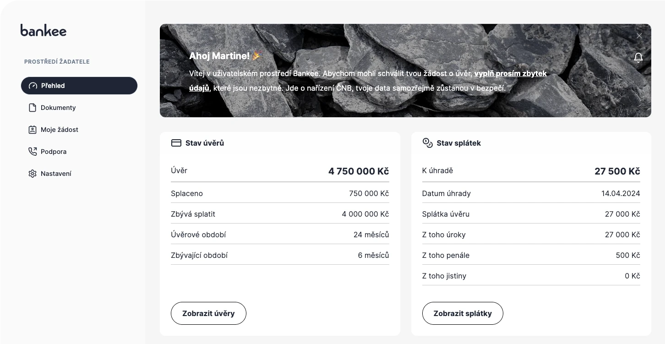This screenshot has width=665, height=344.
Task: Dismiss the welcome banner with X
Action: point(639,36)
